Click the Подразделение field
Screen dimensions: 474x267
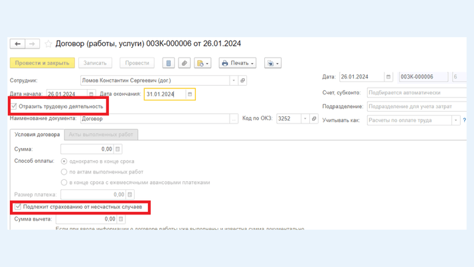coord(417,106)
